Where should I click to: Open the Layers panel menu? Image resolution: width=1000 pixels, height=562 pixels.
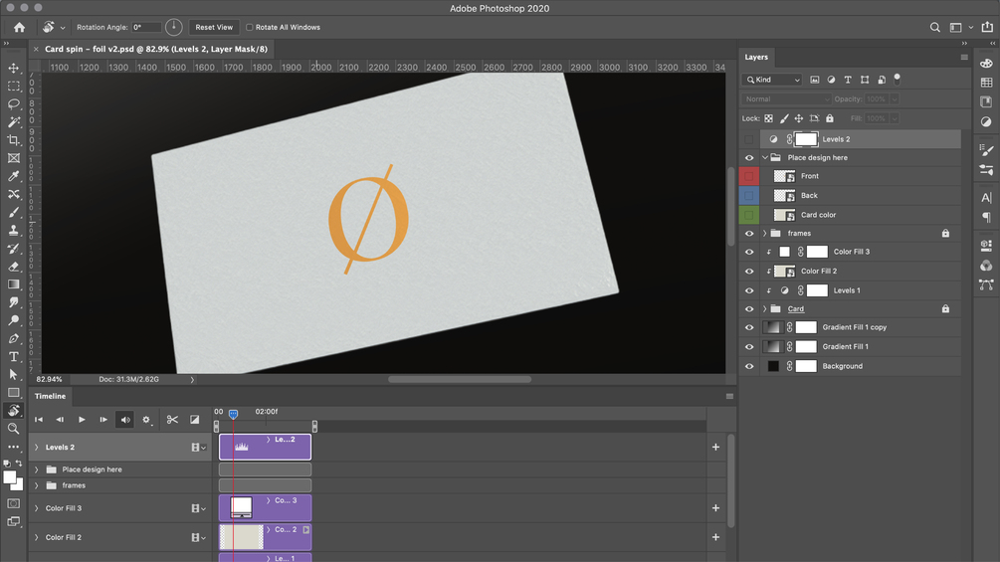pos(964,58)
